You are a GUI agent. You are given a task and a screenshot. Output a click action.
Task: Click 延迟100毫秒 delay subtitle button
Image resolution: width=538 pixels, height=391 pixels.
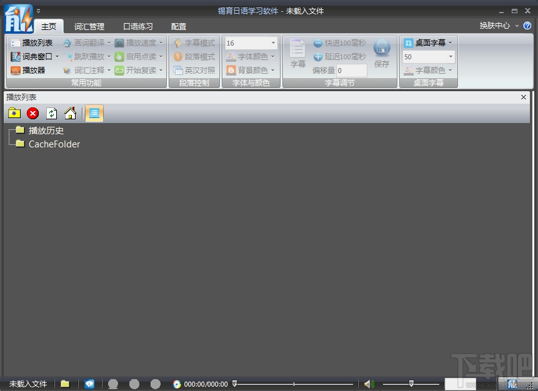tap(340, 57)
